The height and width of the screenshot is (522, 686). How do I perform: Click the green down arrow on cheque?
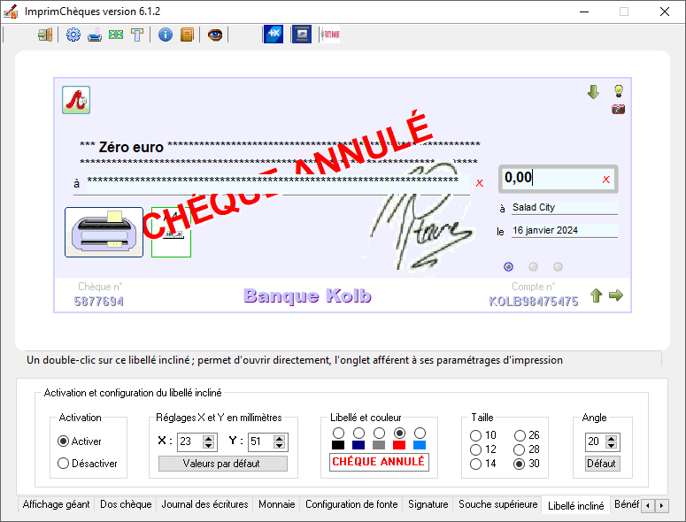coord(593,92)
